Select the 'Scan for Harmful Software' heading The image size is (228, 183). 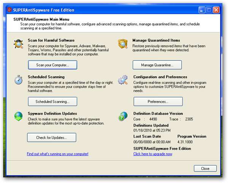pyautogui.click(x=51, y=40)
